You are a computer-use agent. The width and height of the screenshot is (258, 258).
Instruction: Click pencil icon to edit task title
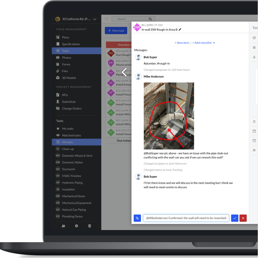180,30
